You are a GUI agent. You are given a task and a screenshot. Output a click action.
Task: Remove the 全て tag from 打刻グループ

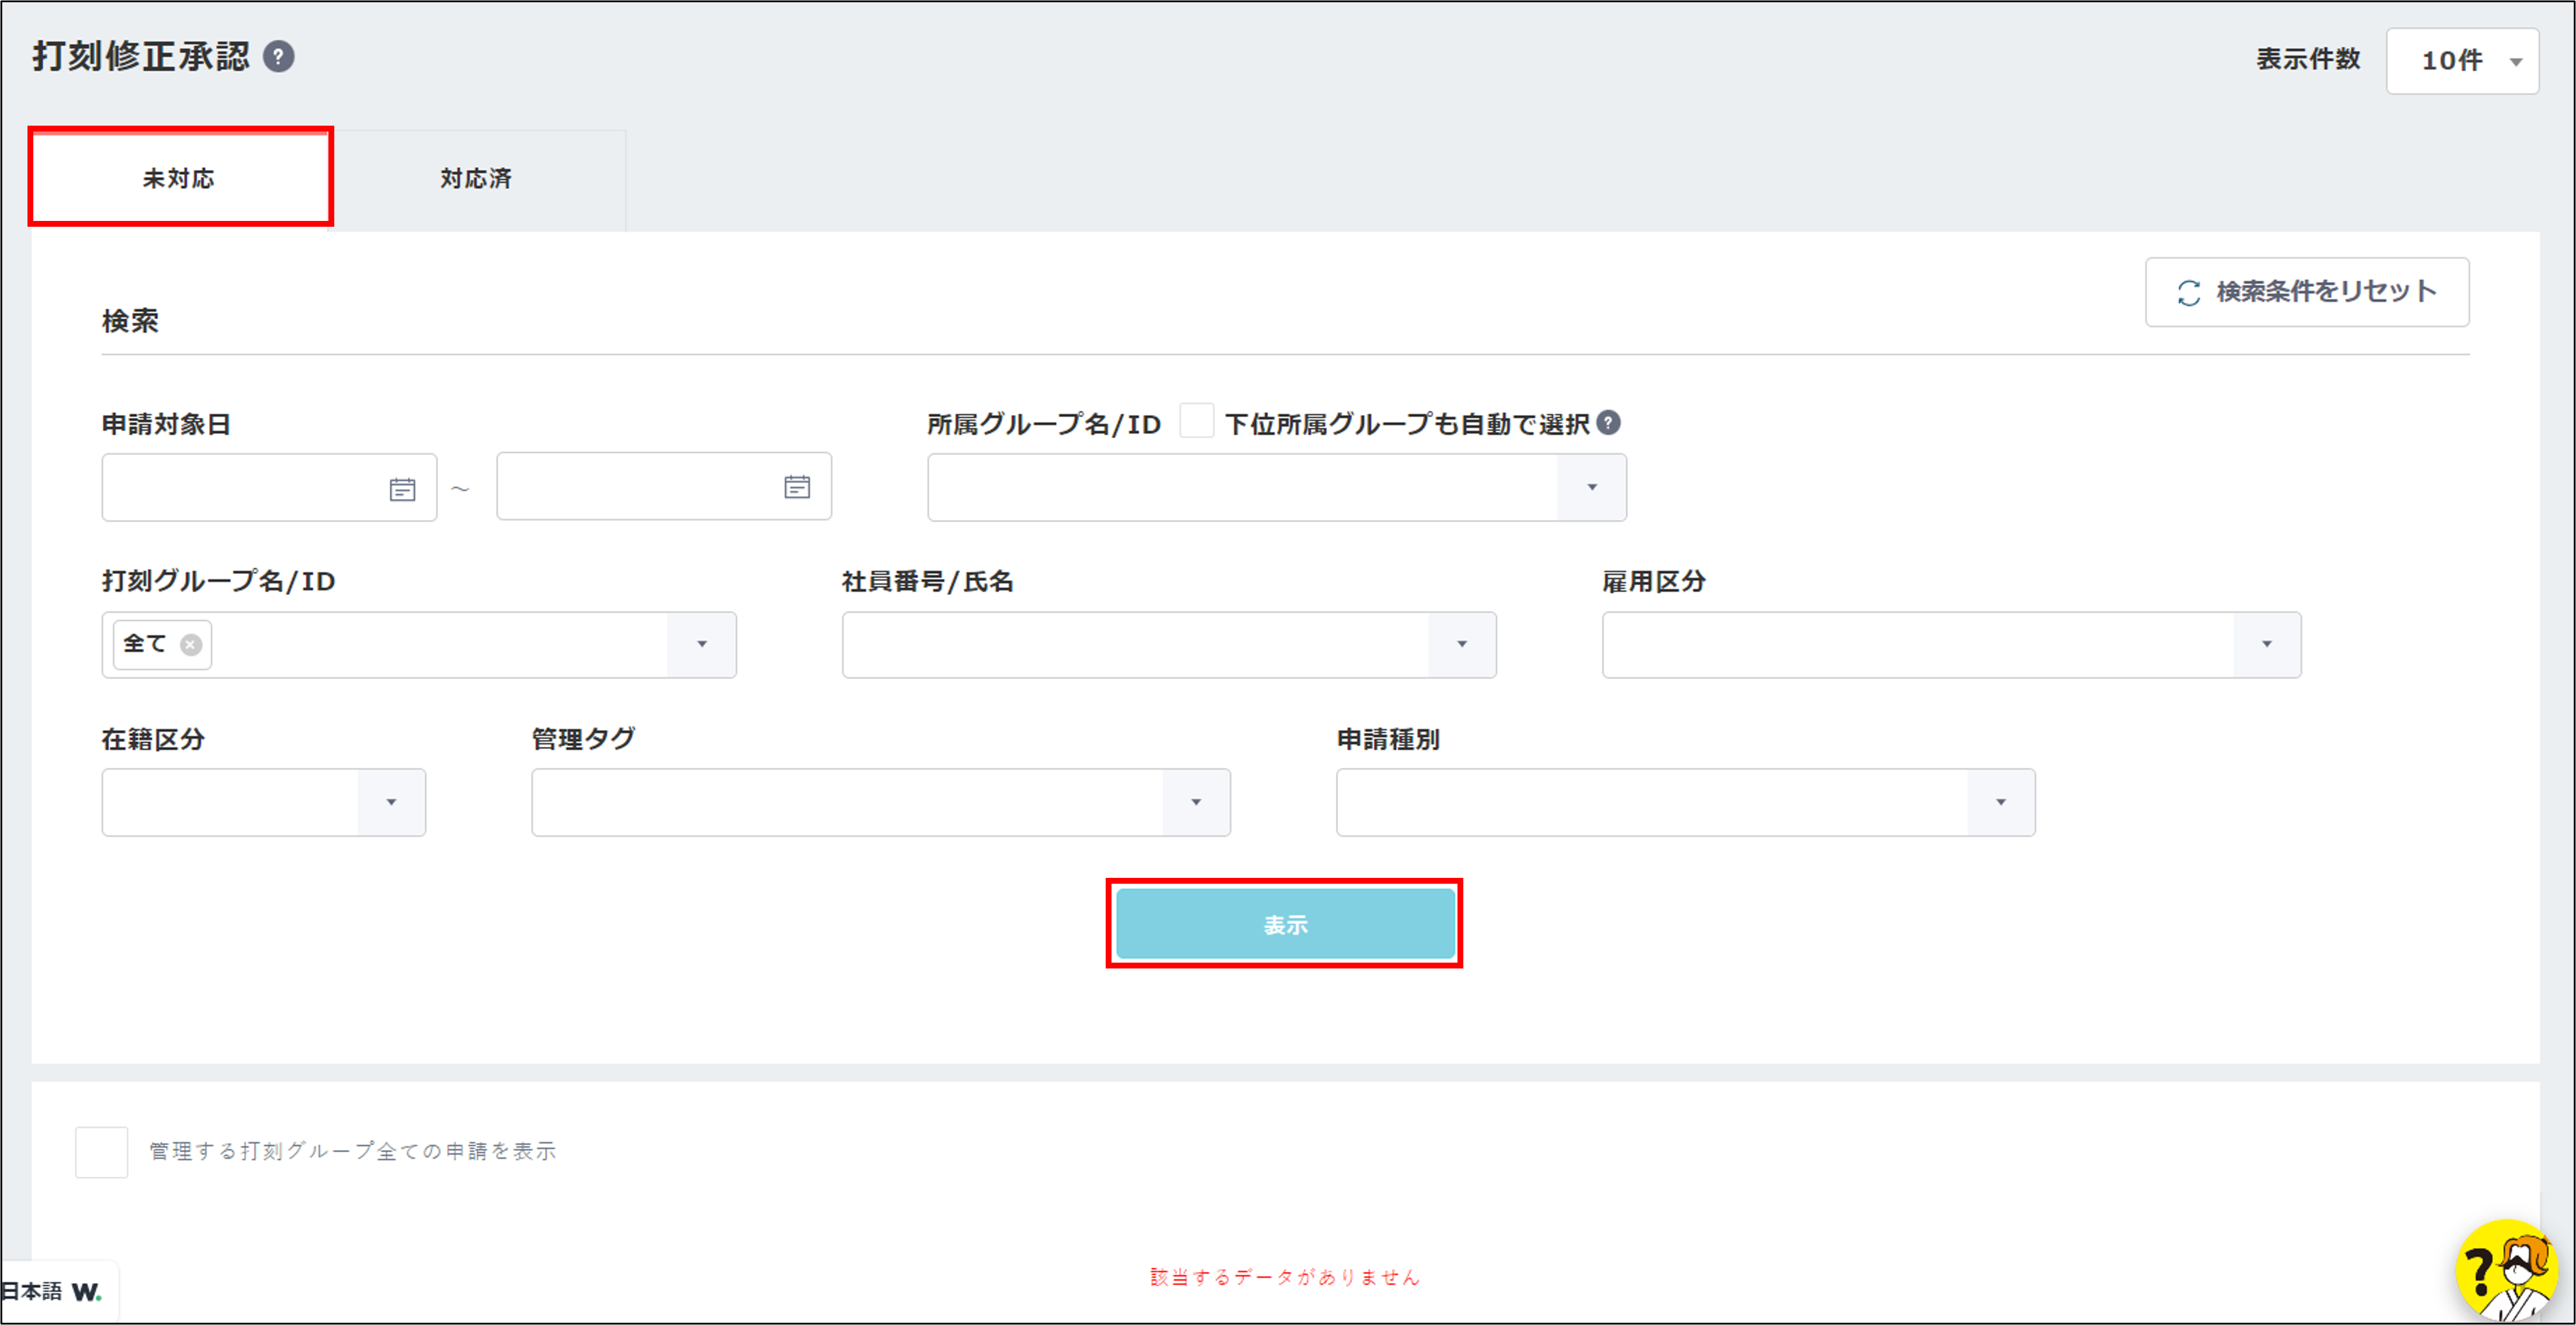(x=191, y=645)
